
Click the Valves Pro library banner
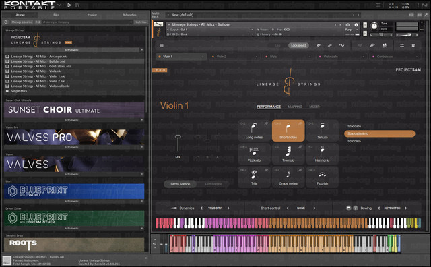[74, 137]
